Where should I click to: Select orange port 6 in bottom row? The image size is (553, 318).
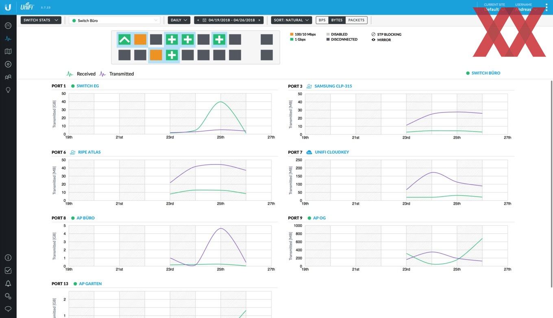click(156, 55)
